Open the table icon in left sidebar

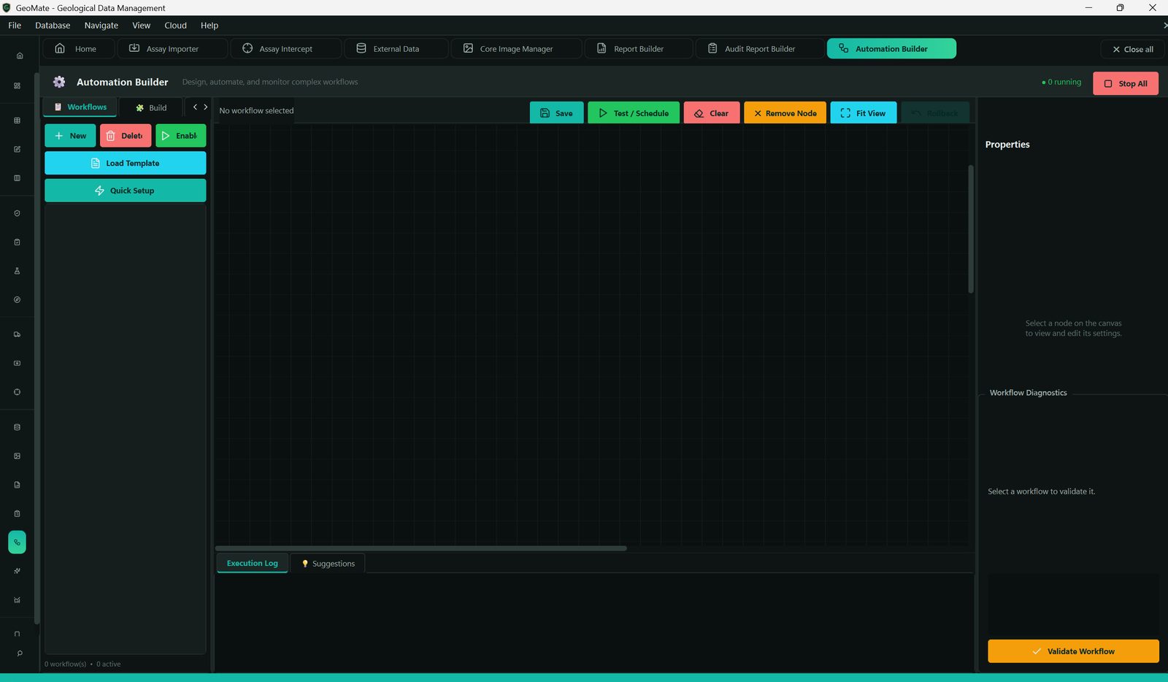coord(17,120)
